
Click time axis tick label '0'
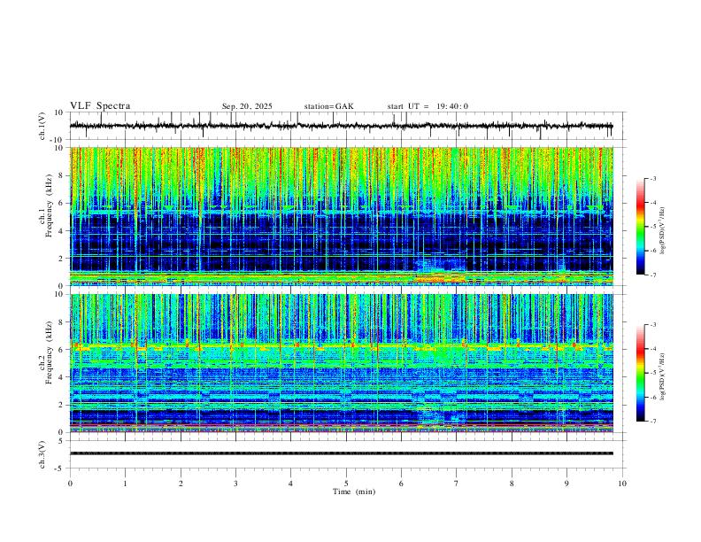(70, 484)
